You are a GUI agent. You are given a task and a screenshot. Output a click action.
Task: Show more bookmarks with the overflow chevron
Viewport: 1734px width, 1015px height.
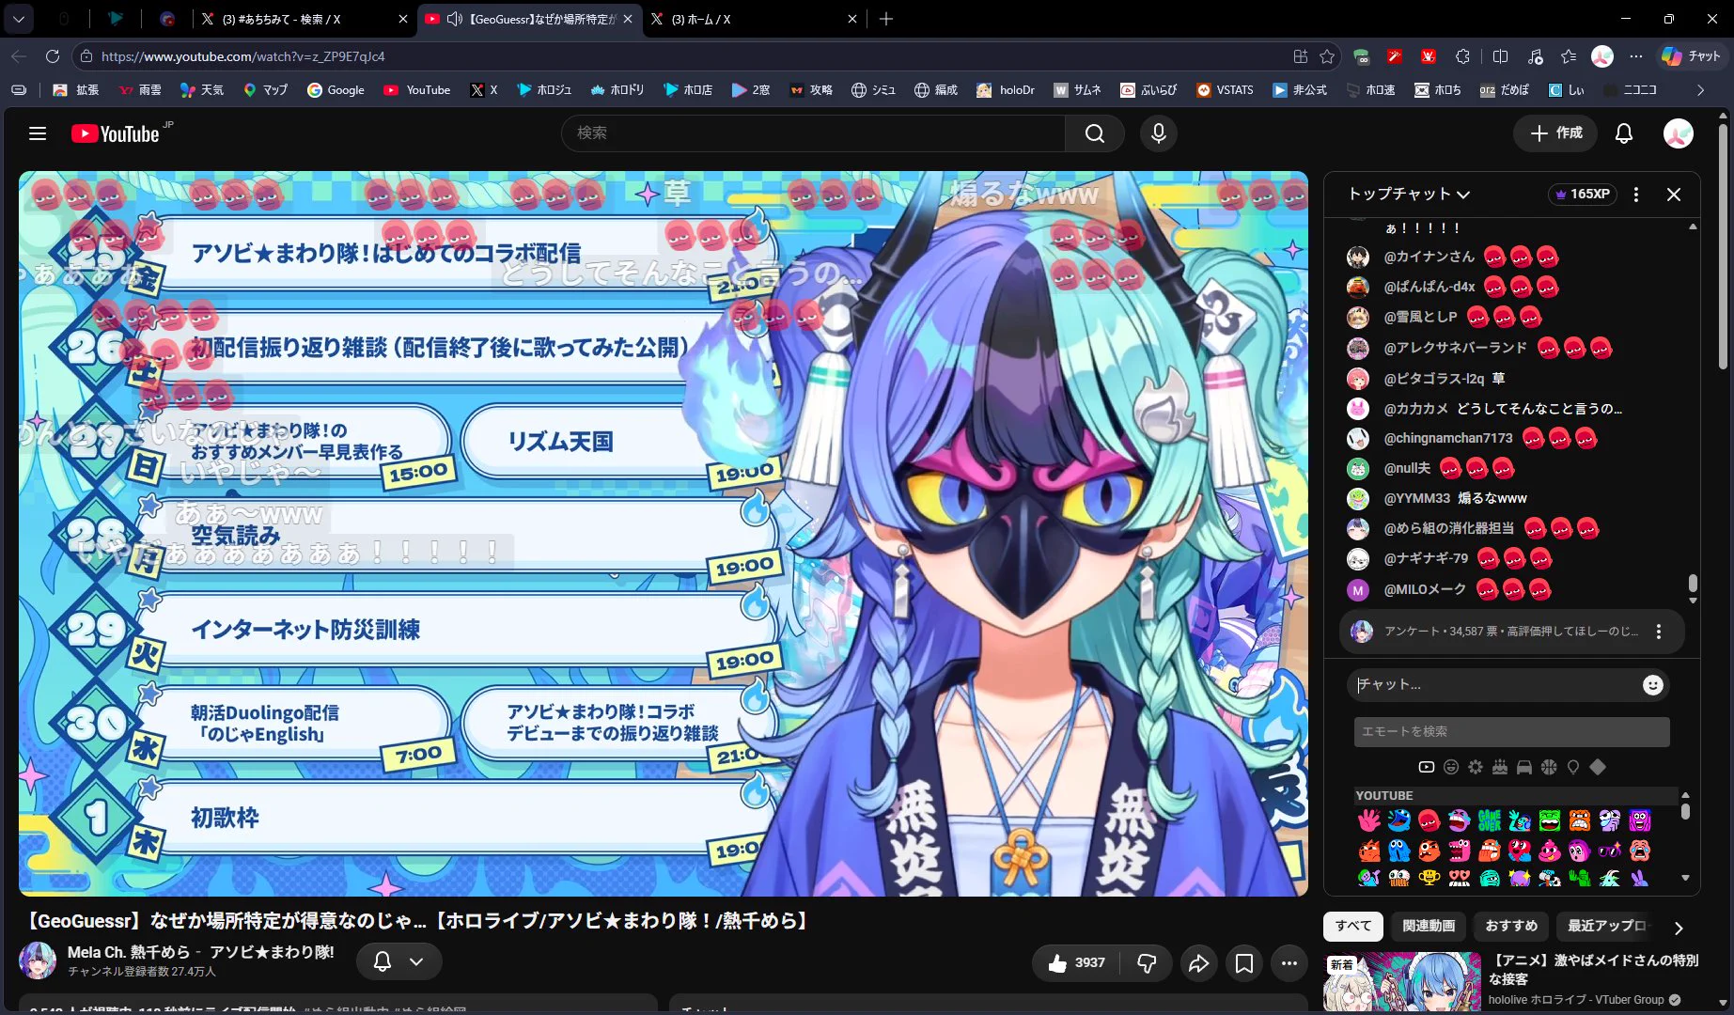coord(1700,90)
